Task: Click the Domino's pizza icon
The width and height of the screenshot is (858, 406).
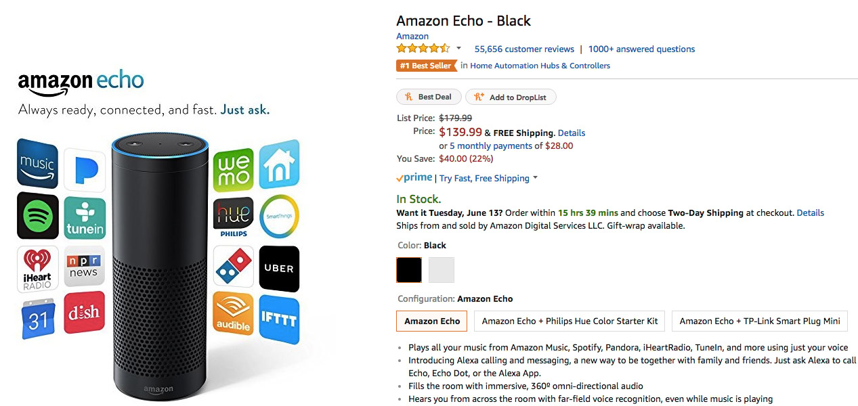Action: pos(233,266)
